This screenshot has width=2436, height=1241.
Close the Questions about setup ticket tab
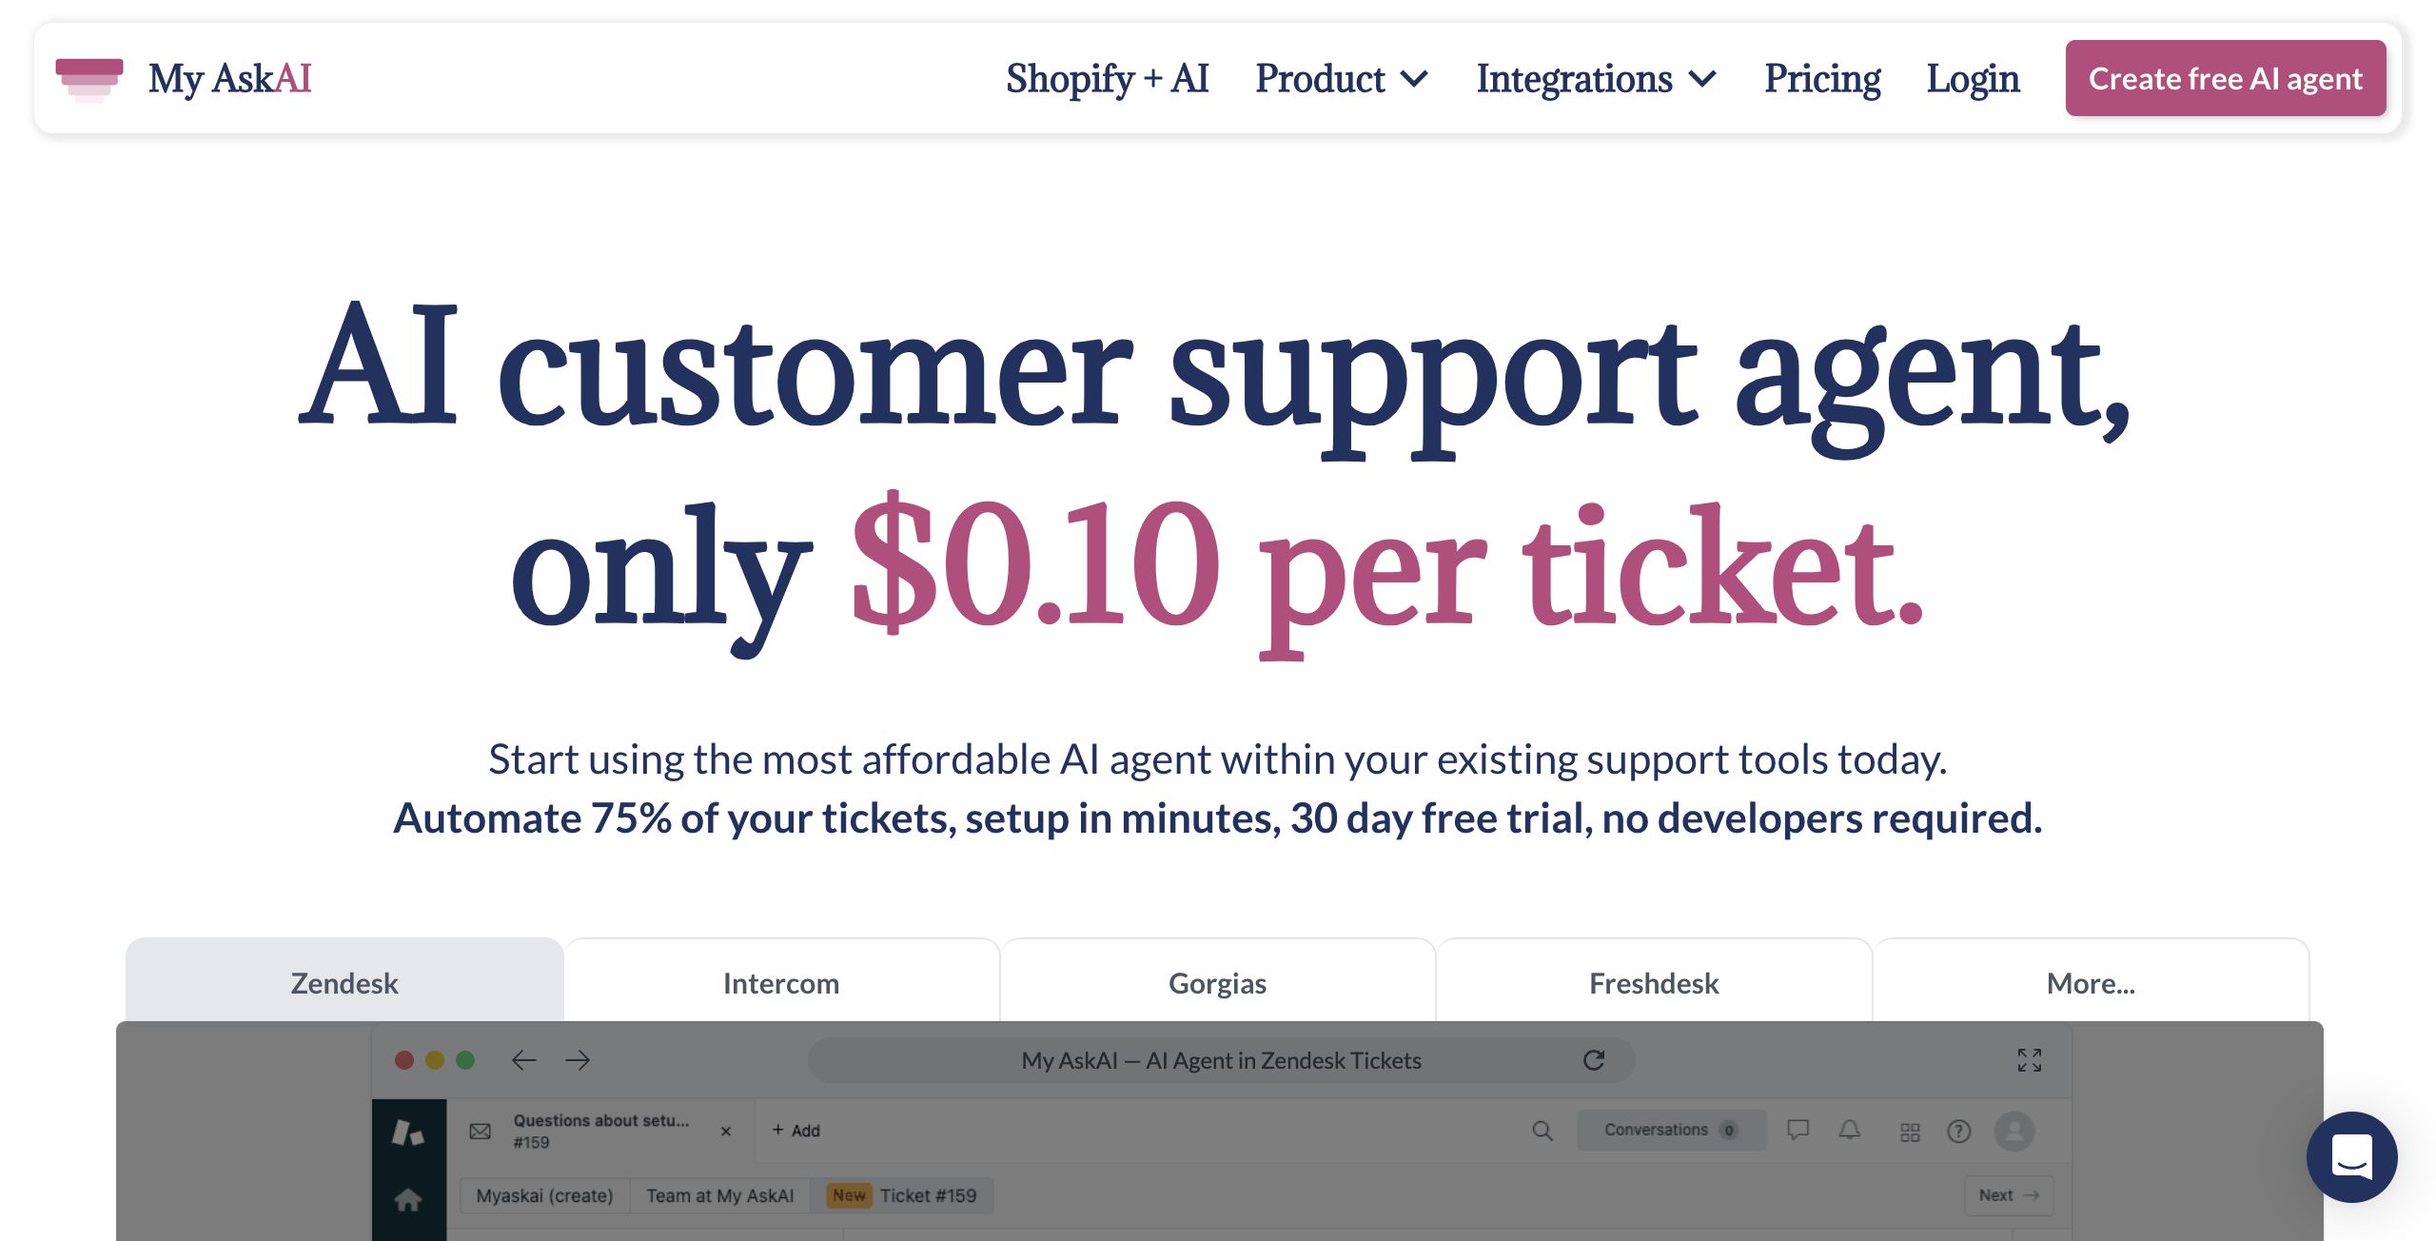tap(726, 1132)
